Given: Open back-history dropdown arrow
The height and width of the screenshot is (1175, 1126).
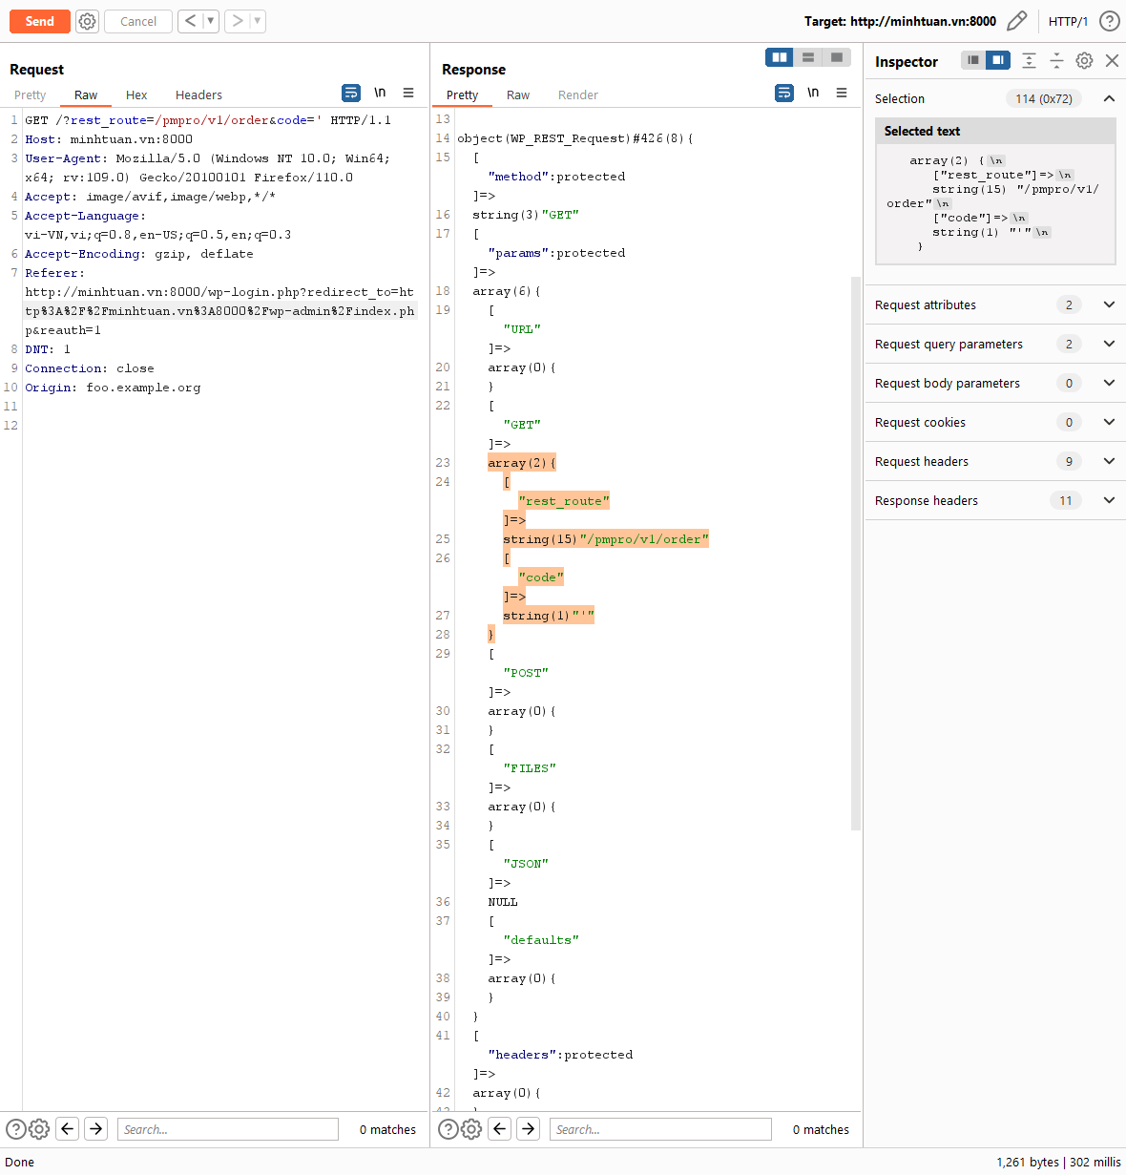Looking at the screenshot, I should [x=210, y=21].
